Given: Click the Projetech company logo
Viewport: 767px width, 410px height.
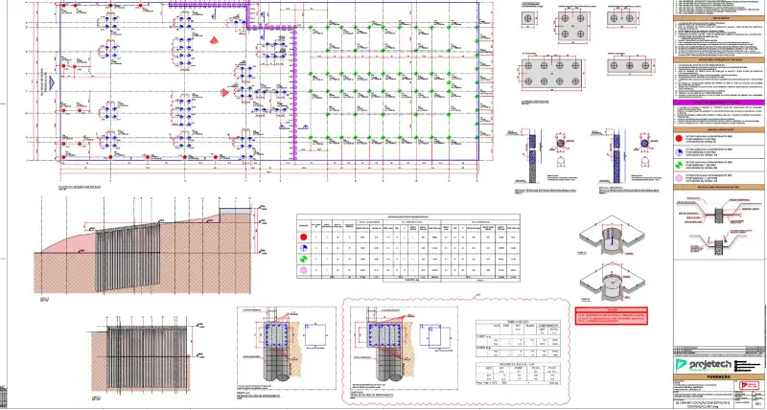Looking at the screenshot, I should (x=707, y=367).
